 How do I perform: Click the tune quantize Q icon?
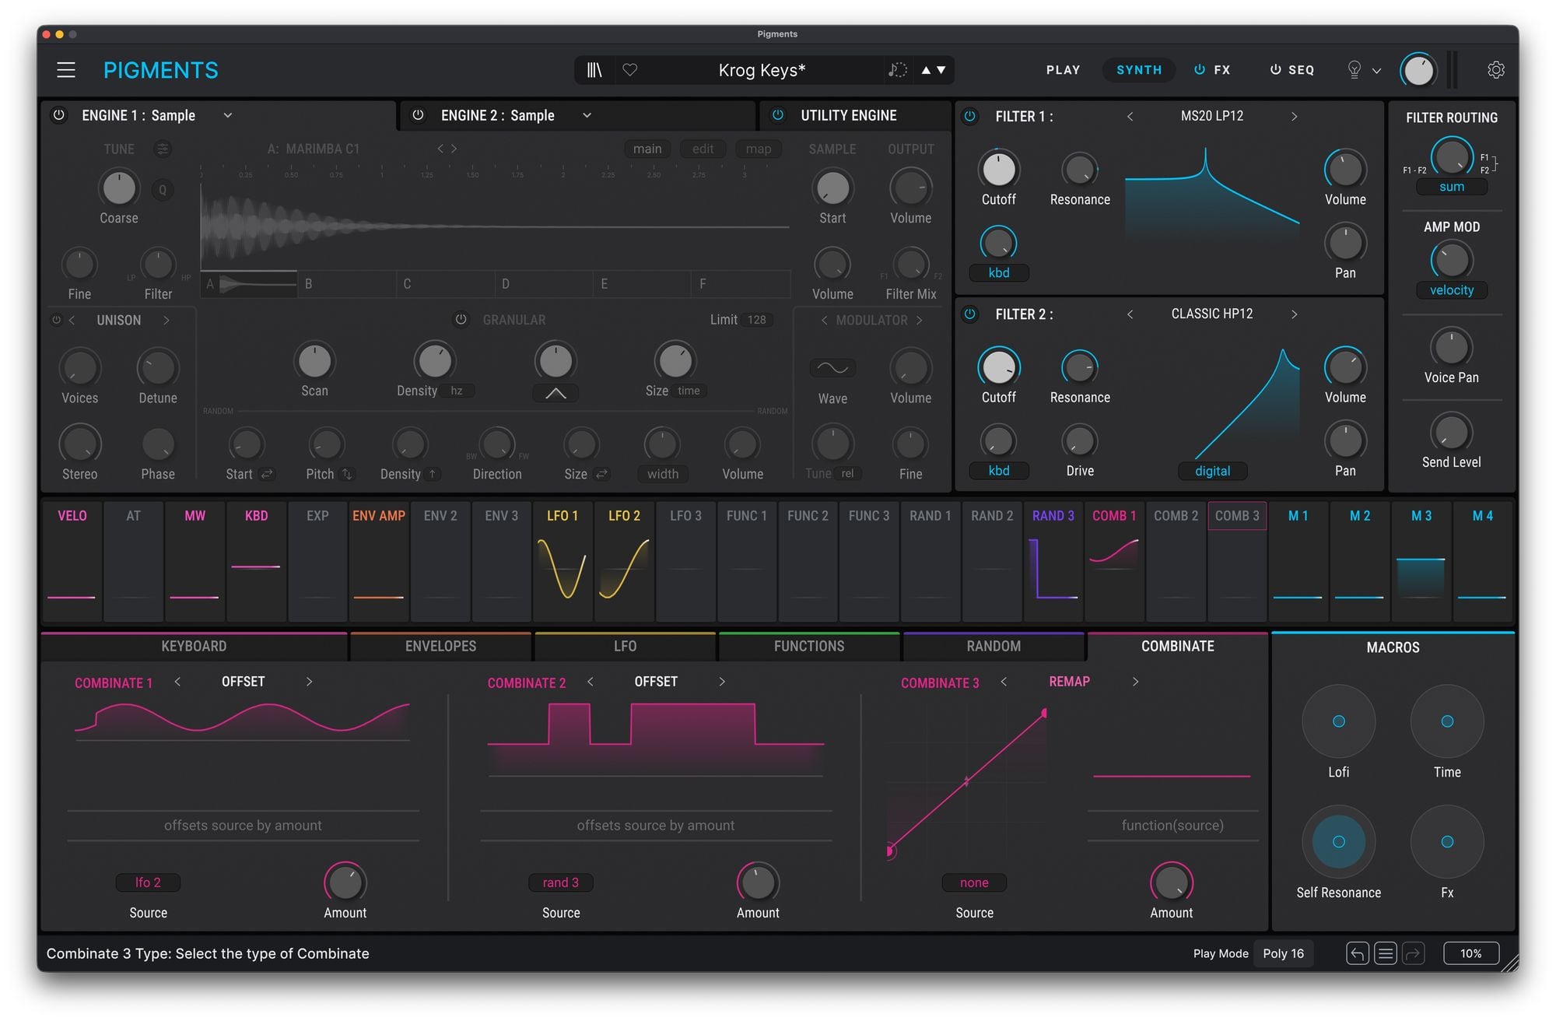(163, 189)
